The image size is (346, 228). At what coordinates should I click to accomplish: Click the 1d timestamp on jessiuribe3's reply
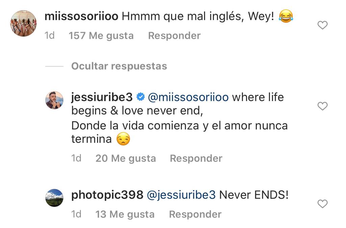(x=77, y=158)
